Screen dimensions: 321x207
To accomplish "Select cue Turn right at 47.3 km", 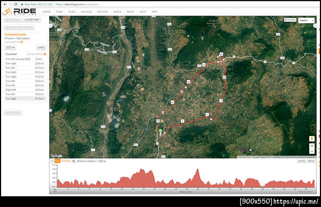I will (25, 99).
